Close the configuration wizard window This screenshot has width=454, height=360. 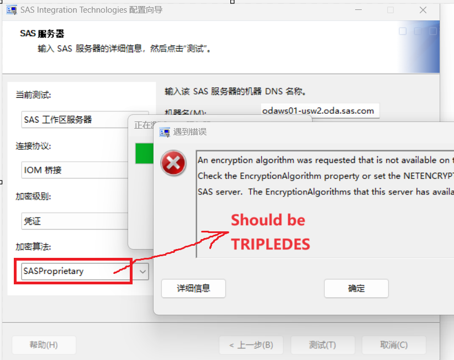click(423, 10)
